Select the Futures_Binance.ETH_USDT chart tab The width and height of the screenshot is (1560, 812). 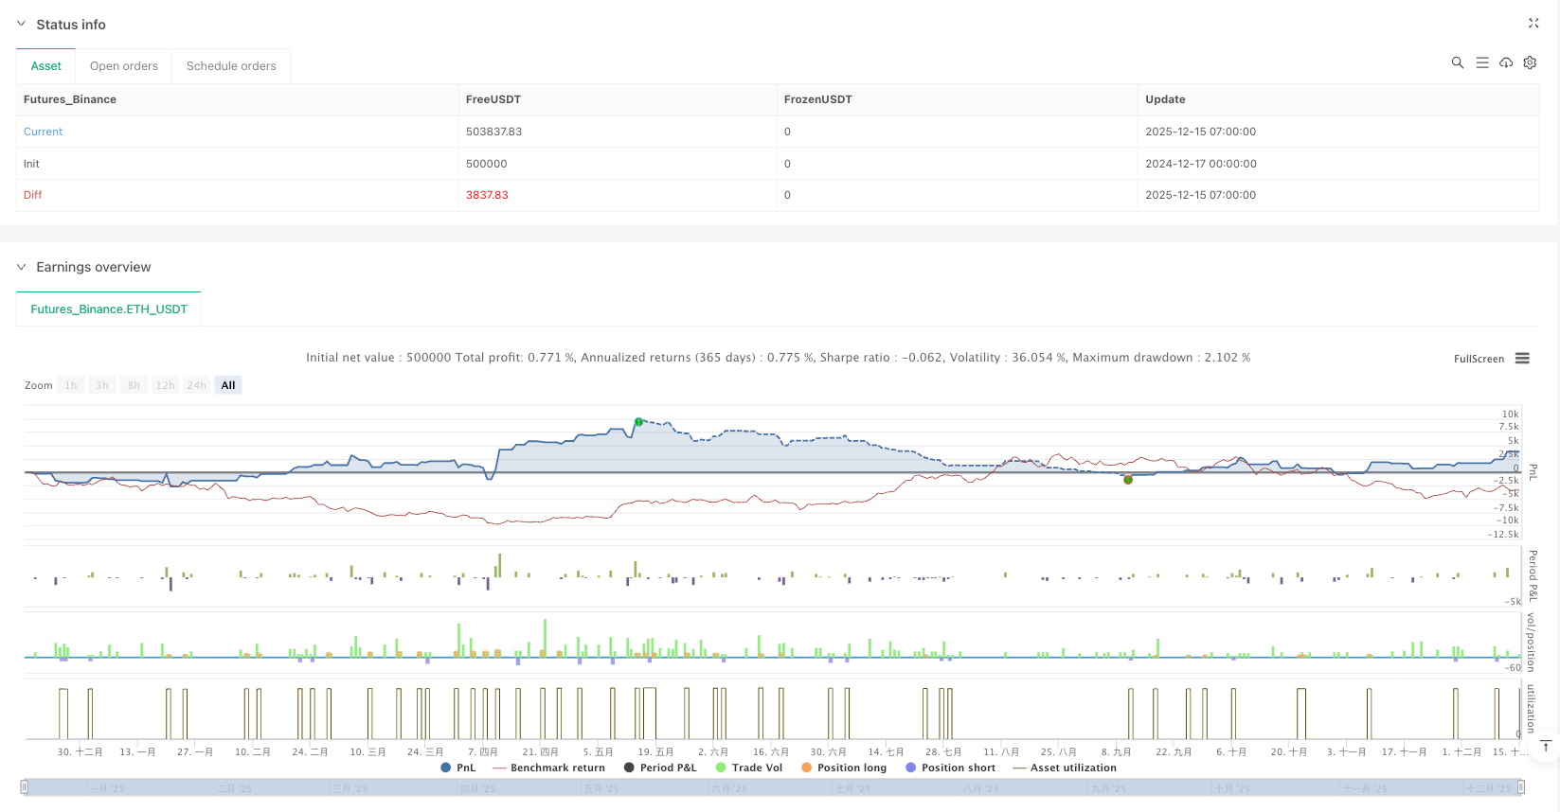click(x=109, y=309)
